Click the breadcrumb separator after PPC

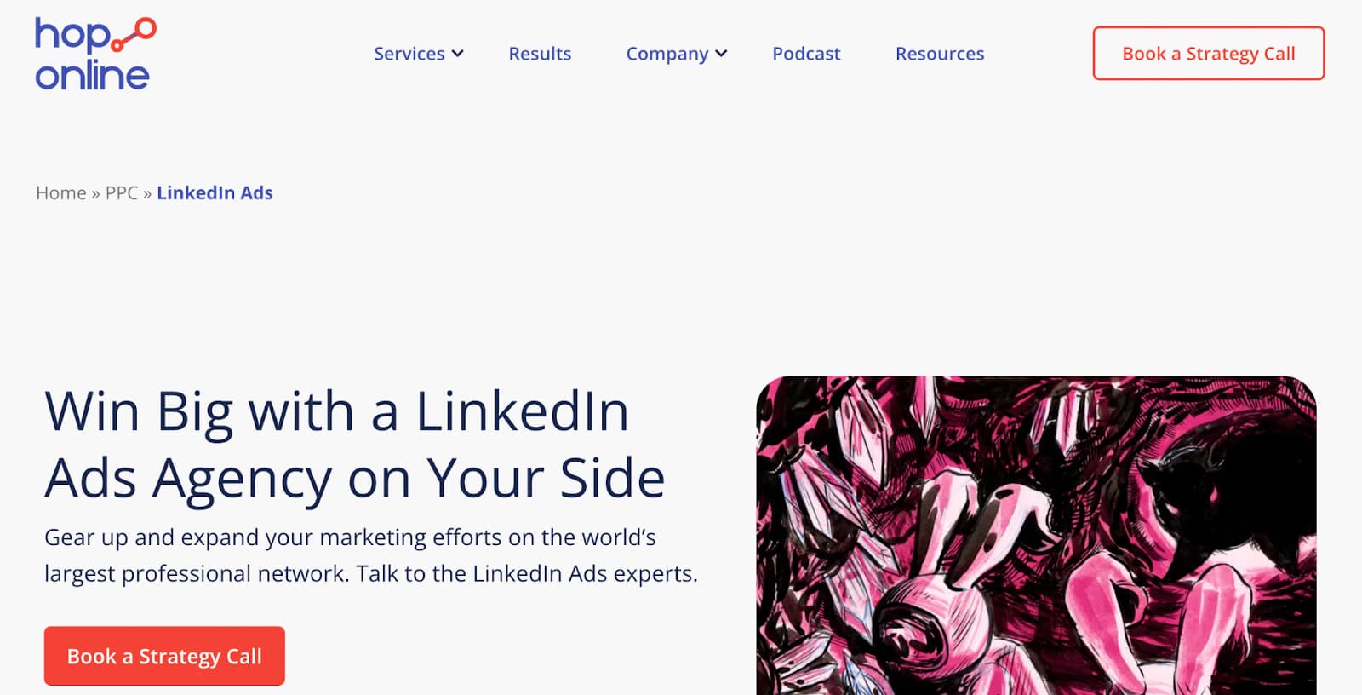click(147, 194)
